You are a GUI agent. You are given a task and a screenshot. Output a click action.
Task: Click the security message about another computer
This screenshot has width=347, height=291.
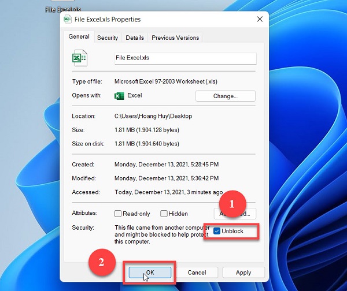[x=161, y=234]
